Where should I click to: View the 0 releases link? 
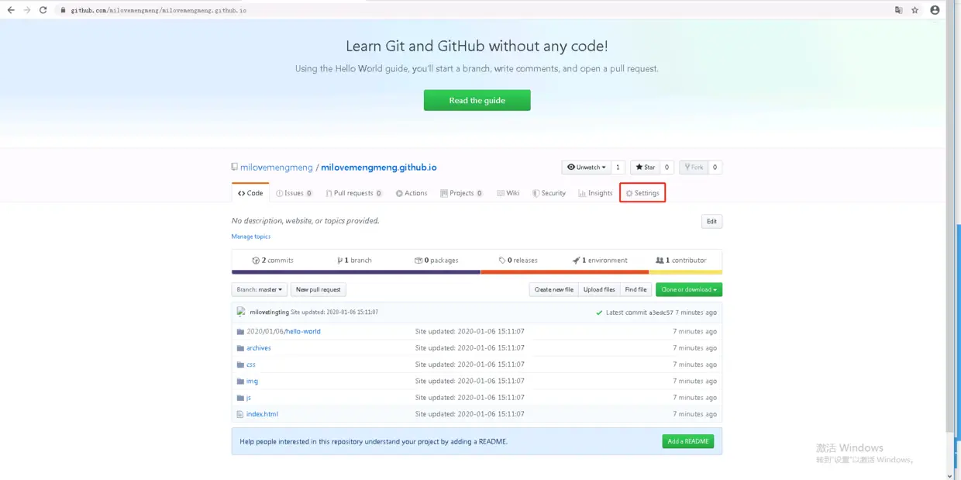[x=518, y=261]
